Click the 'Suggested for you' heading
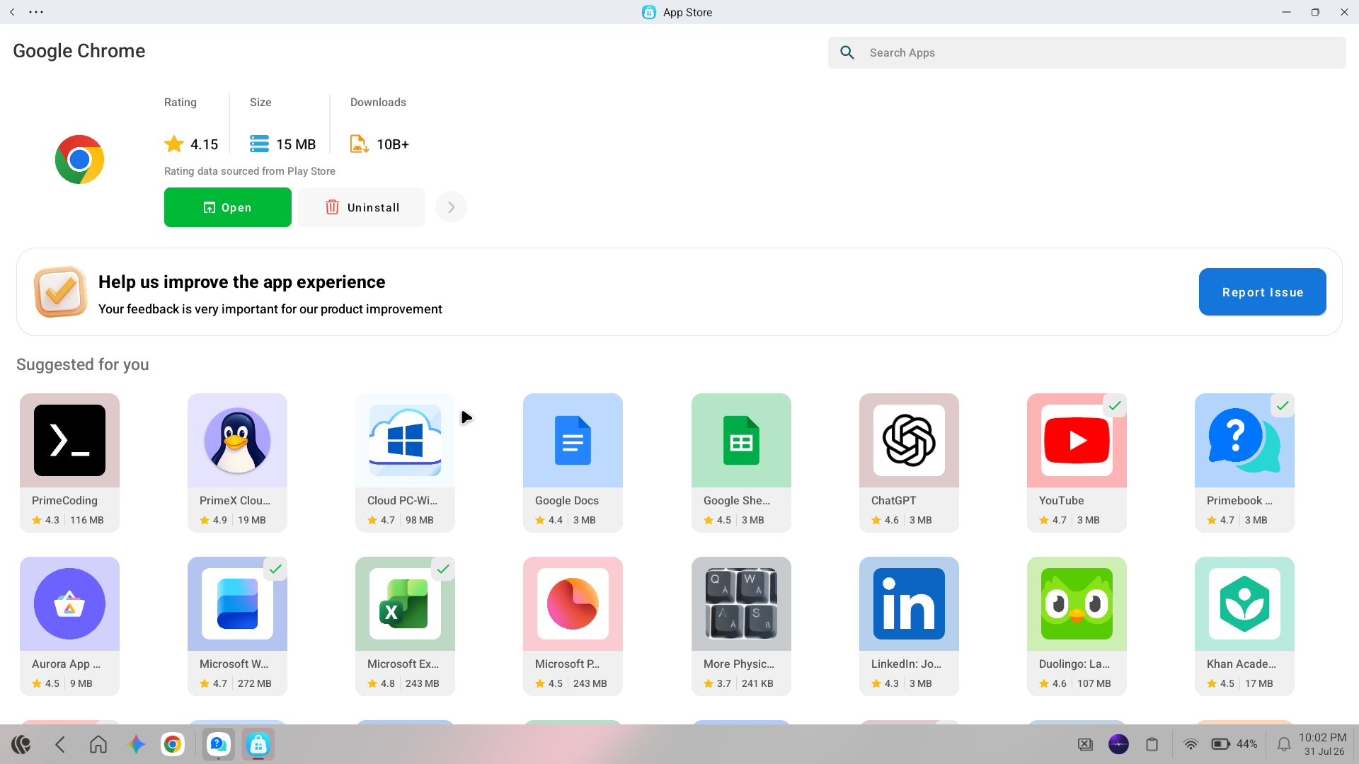Viewport: 1359px width, 764px height. point(83,364)
